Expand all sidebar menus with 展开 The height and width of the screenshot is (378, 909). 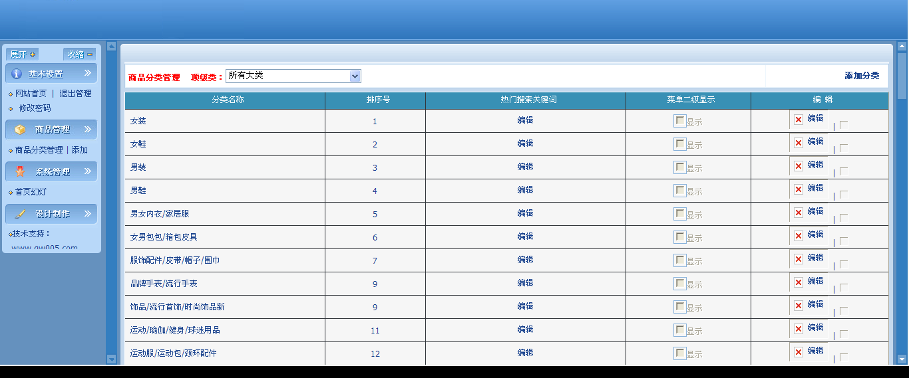[x=23, y=54]
